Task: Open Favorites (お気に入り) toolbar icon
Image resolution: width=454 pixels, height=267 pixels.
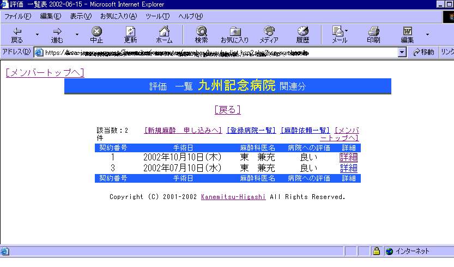Action: pos(235,32)
